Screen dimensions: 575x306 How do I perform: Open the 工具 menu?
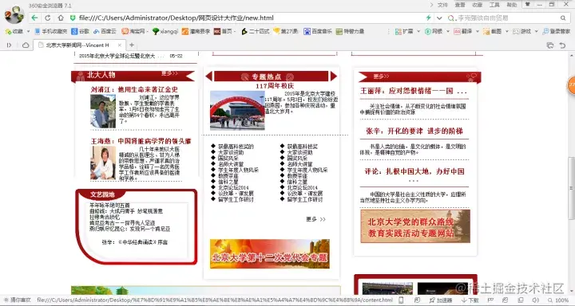(x=494, y=5)
